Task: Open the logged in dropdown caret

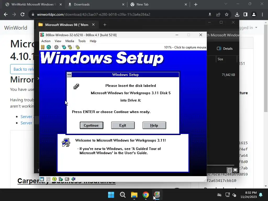Action: pyautogui.click(x=256, y=27)
